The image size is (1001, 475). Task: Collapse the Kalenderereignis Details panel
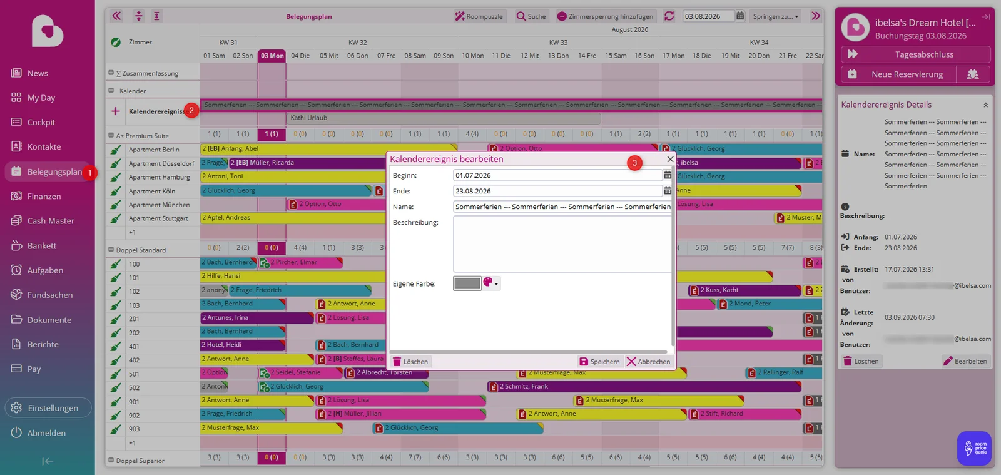point(985,105)
